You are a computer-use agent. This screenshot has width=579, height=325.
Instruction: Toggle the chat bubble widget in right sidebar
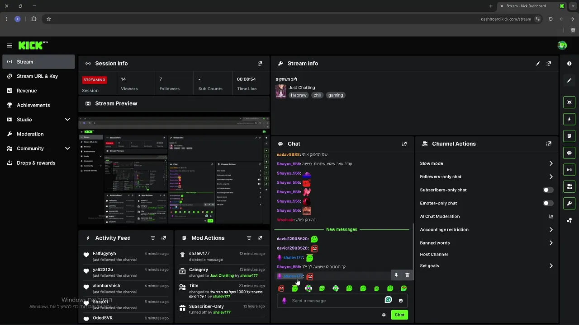(x=570, y=153)
